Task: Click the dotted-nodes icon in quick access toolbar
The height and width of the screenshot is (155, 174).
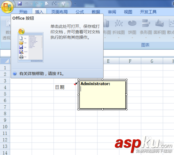Action: click(54, 3)
